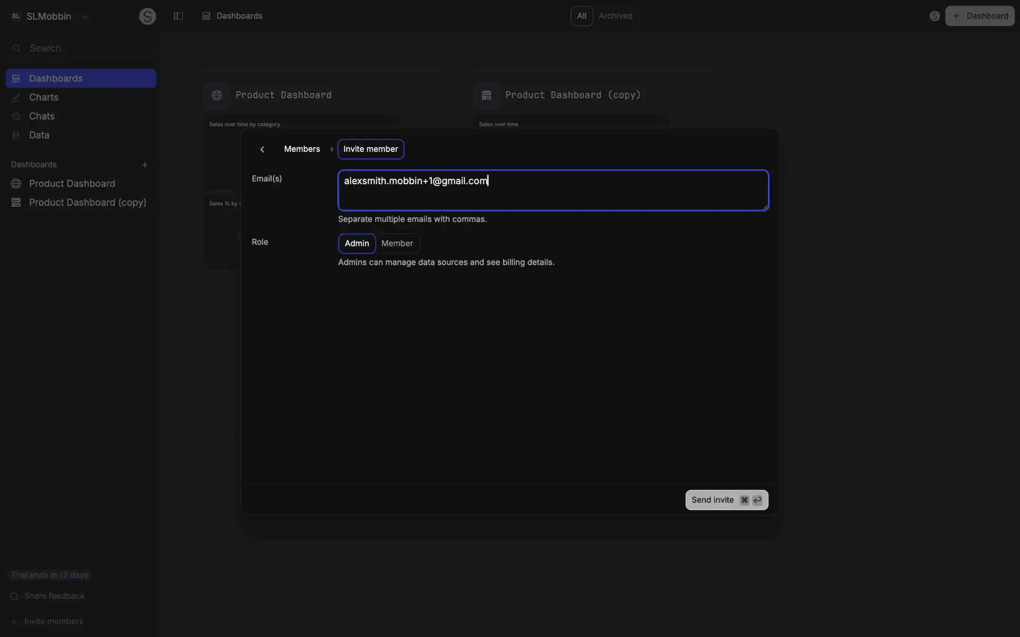This screenshot has width=1020, height=637.
Task: Click the back arrow in invite dialog
Action: (x=262, y=149)
